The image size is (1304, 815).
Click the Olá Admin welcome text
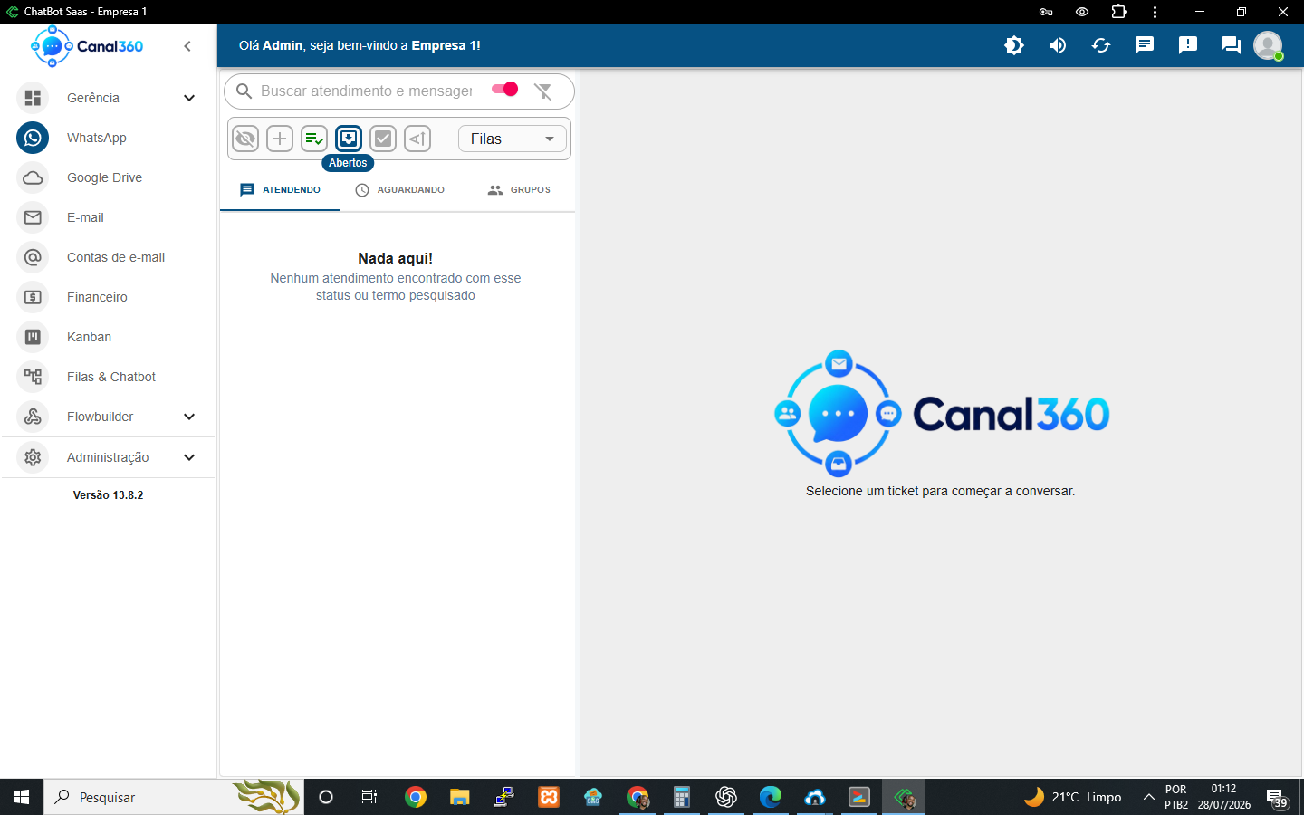click(x=360, y=45)
